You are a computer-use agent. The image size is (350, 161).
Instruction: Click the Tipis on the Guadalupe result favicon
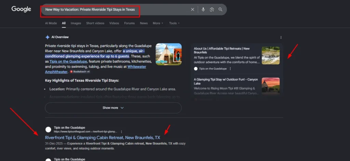(x=48, y=130)
